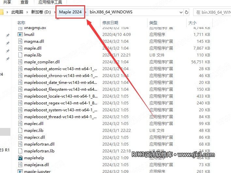Sort by 类型 column header
Screen dimensions: 231x173
click(153, 23)
